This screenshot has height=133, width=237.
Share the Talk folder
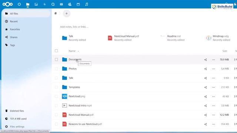[206, 78]
